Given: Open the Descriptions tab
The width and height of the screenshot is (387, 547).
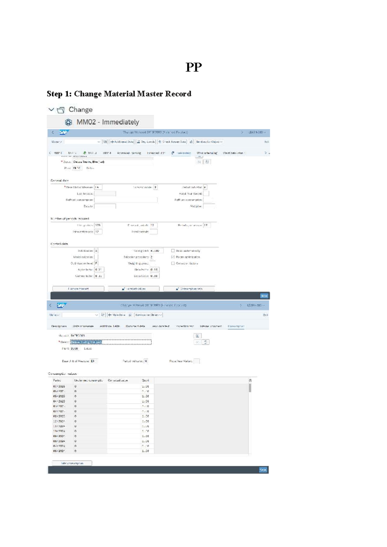Looking at the screenshot, I should coord(59,326).
